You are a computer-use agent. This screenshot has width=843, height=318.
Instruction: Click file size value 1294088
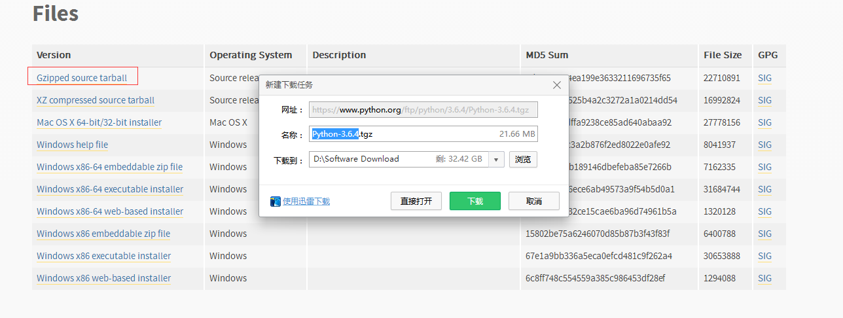point(719,278)
